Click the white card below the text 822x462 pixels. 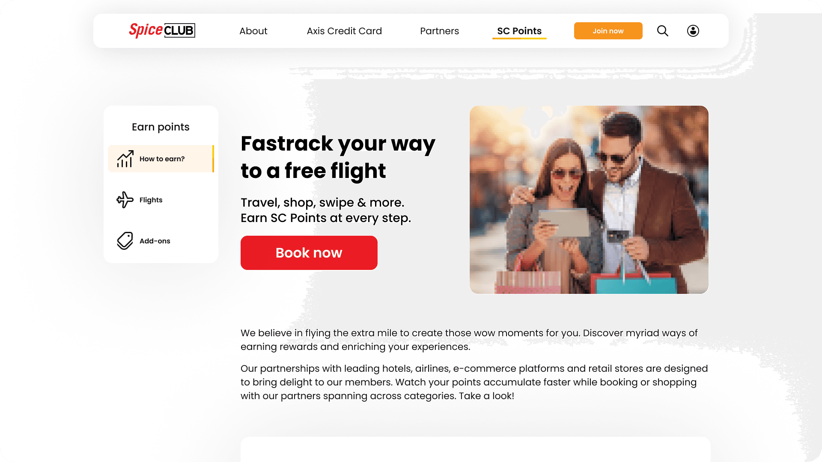click(475, 449)
